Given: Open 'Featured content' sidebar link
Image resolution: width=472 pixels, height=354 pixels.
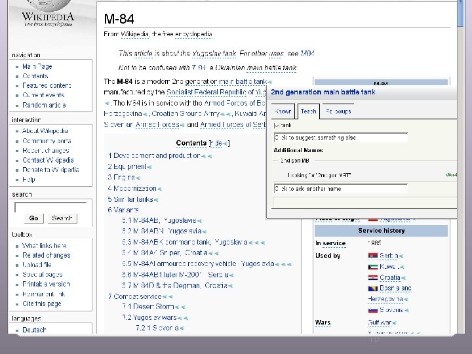Looking at the screenshot, I should pyautogui.click(x=47, y=85).
